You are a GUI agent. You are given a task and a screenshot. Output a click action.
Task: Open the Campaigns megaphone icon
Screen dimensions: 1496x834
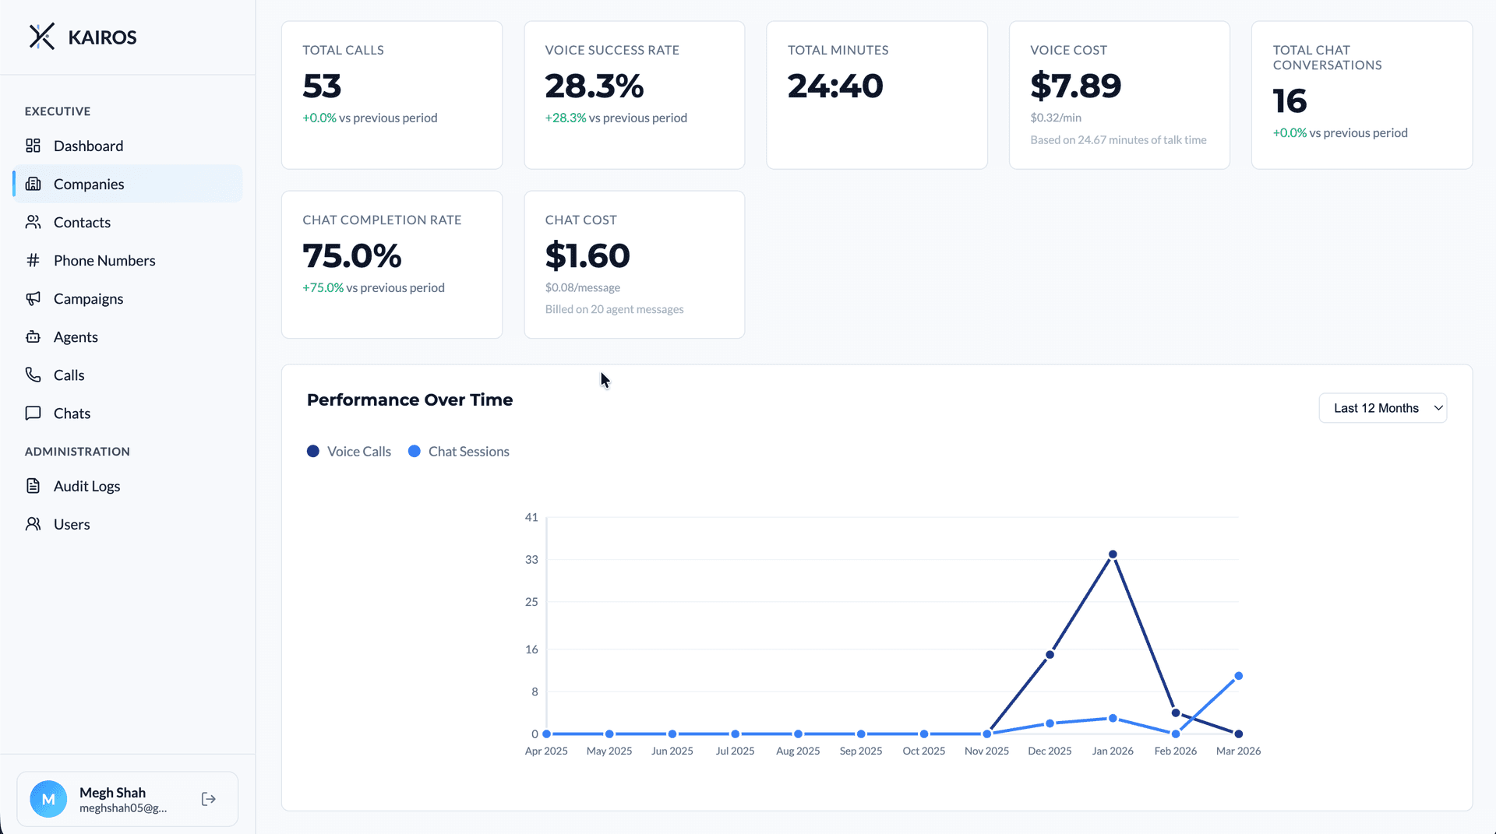click(x=34, y=298)
